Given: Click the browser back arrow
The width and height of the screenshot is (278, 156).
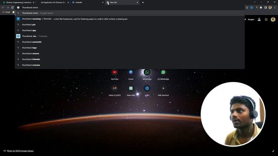Looking at the screenshot, I should click(3, 8).
